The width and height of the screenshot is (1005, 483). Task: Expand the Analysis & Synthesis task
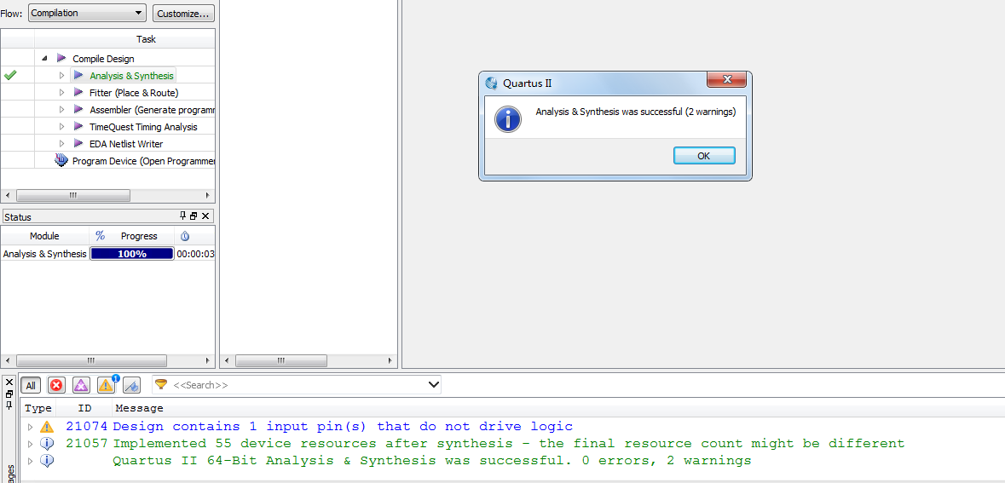62,76
